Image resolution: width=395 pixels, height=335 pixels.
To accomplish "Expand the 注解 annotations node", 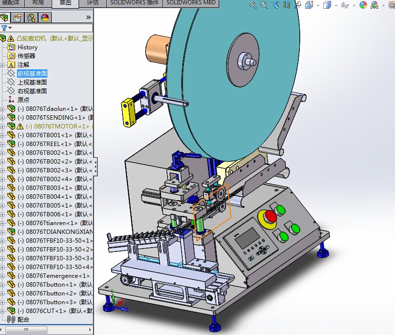I will [x=2, y=65].
